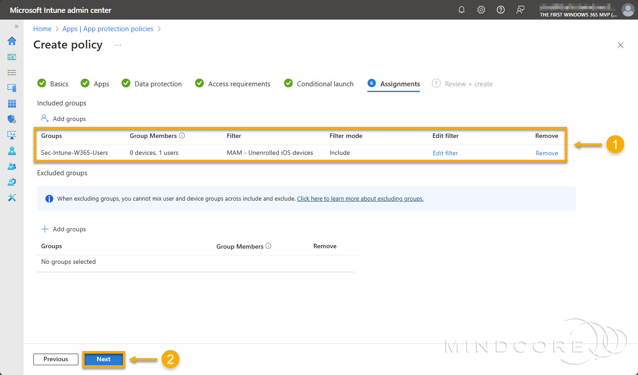
Task: Switch to the Conditional launch tab
Action: click(x=325, y=84)
